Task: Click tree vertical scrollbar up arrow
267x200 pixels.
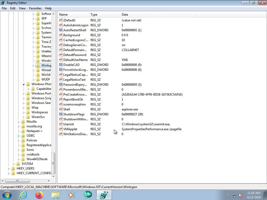Action: 54,14
